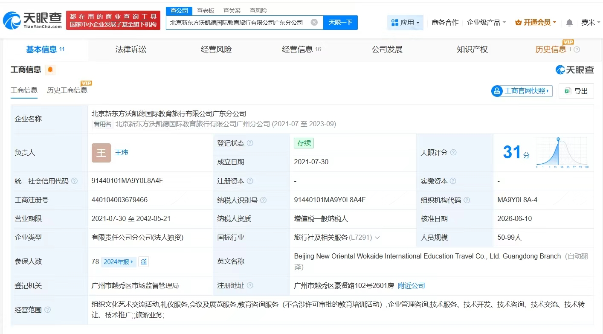Select the 历史工商信息 sub-tab
This screenshot has width=603, height=334.
click(x=67, y=90)
